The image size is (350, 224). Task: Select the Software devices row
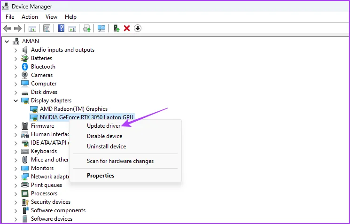(x=52, y=219)
